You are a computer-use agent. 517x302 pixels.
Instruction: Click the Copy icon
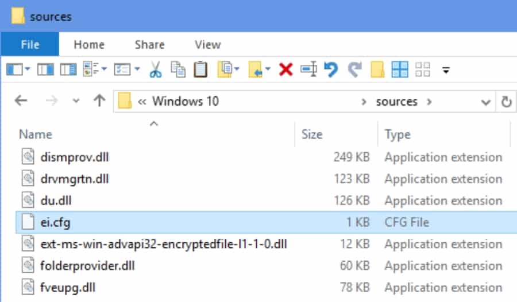click(x=178, y=69)
